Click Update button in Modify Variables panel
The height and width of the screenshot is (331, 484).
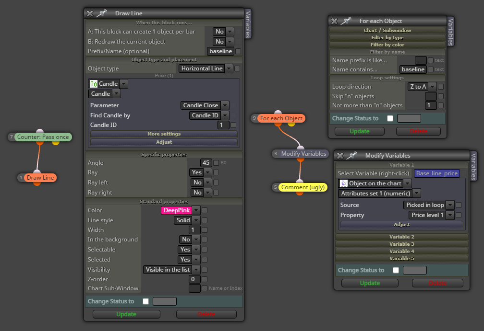(370, 283)
